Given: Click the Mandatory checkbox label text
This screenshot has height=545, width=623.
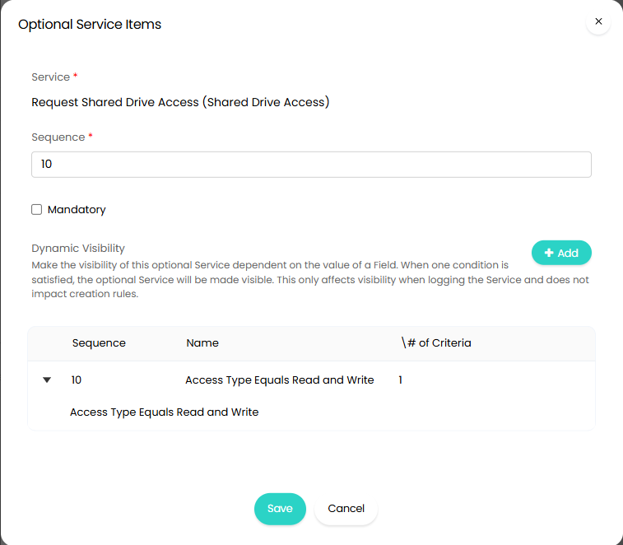Looking at the screenshot, I should (77, 210).
